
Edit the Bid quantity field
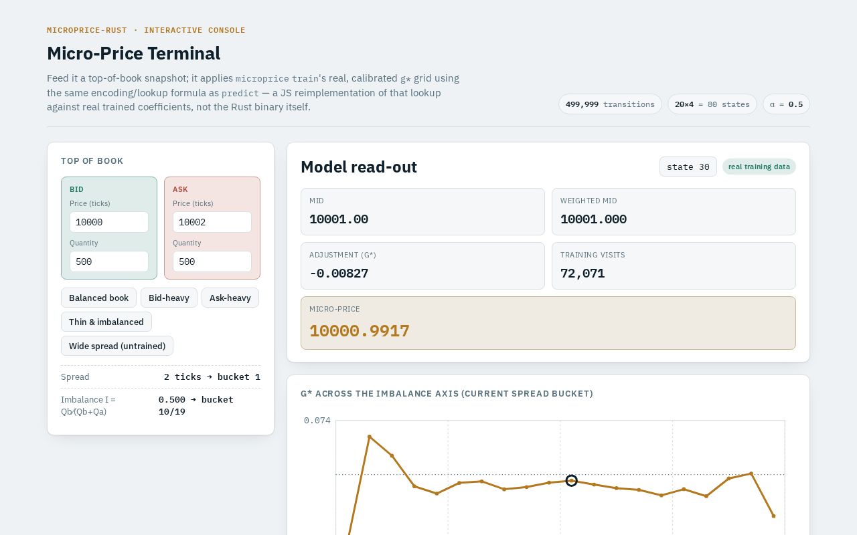coord(109,261)
